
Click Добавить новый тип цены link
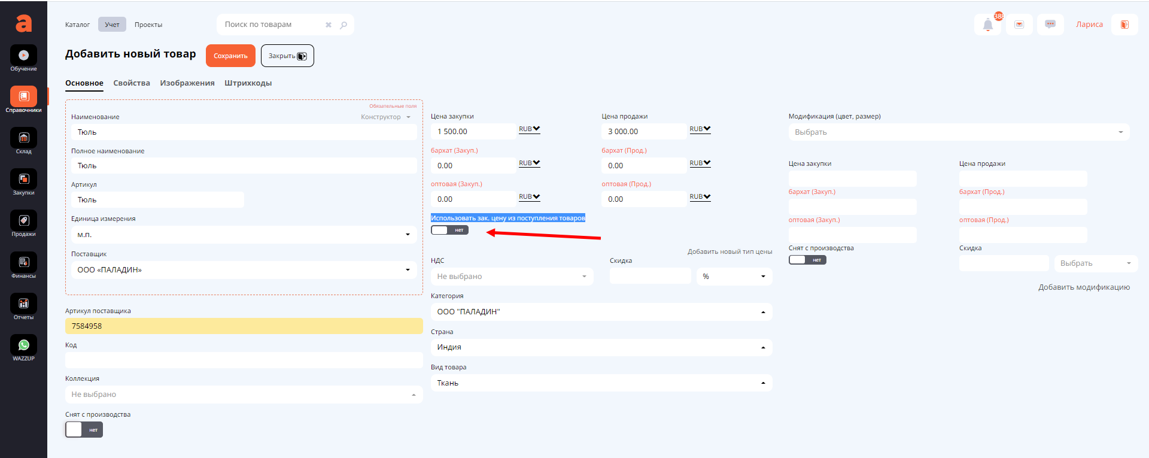tap(729, 251)
